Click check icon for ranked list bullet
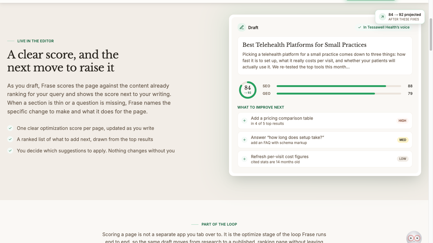This screenshot has width=433, height=243. (10, 139)
